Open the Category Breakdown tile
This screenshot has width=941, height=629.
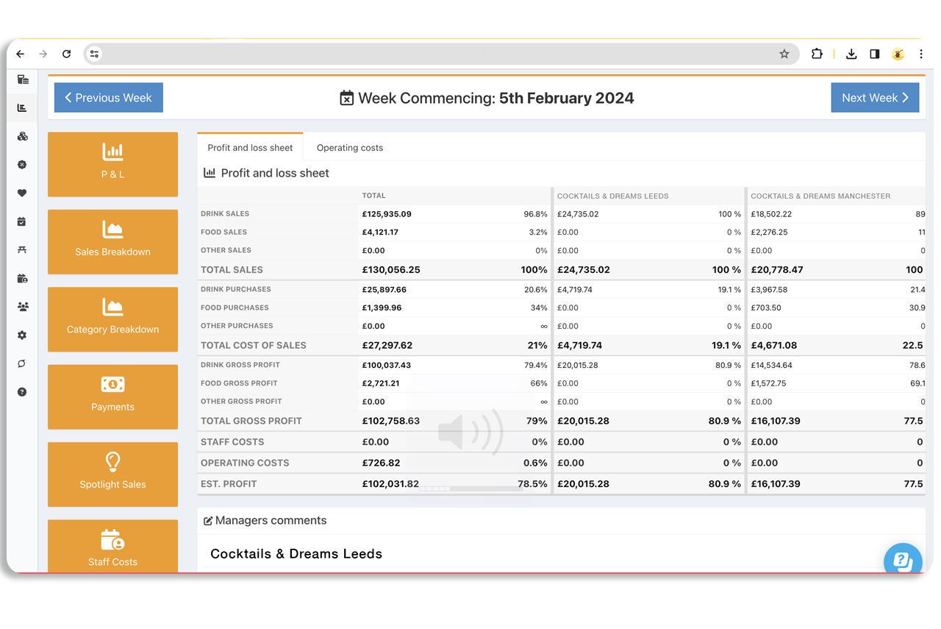click(112, 319)
